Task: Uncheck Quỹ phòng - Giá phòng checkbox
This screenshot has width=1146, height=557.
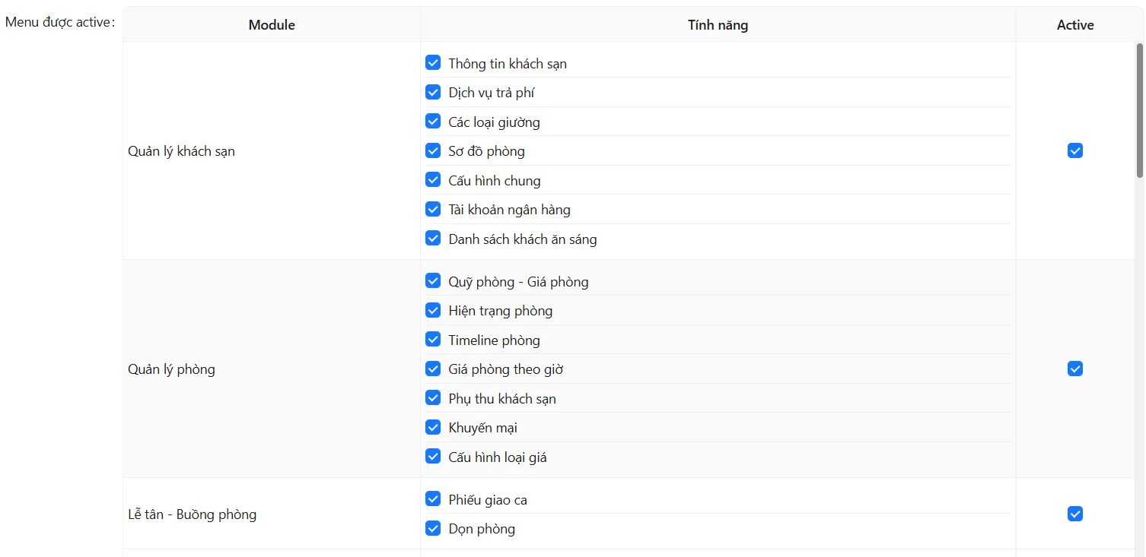Action: pos(433,281)
